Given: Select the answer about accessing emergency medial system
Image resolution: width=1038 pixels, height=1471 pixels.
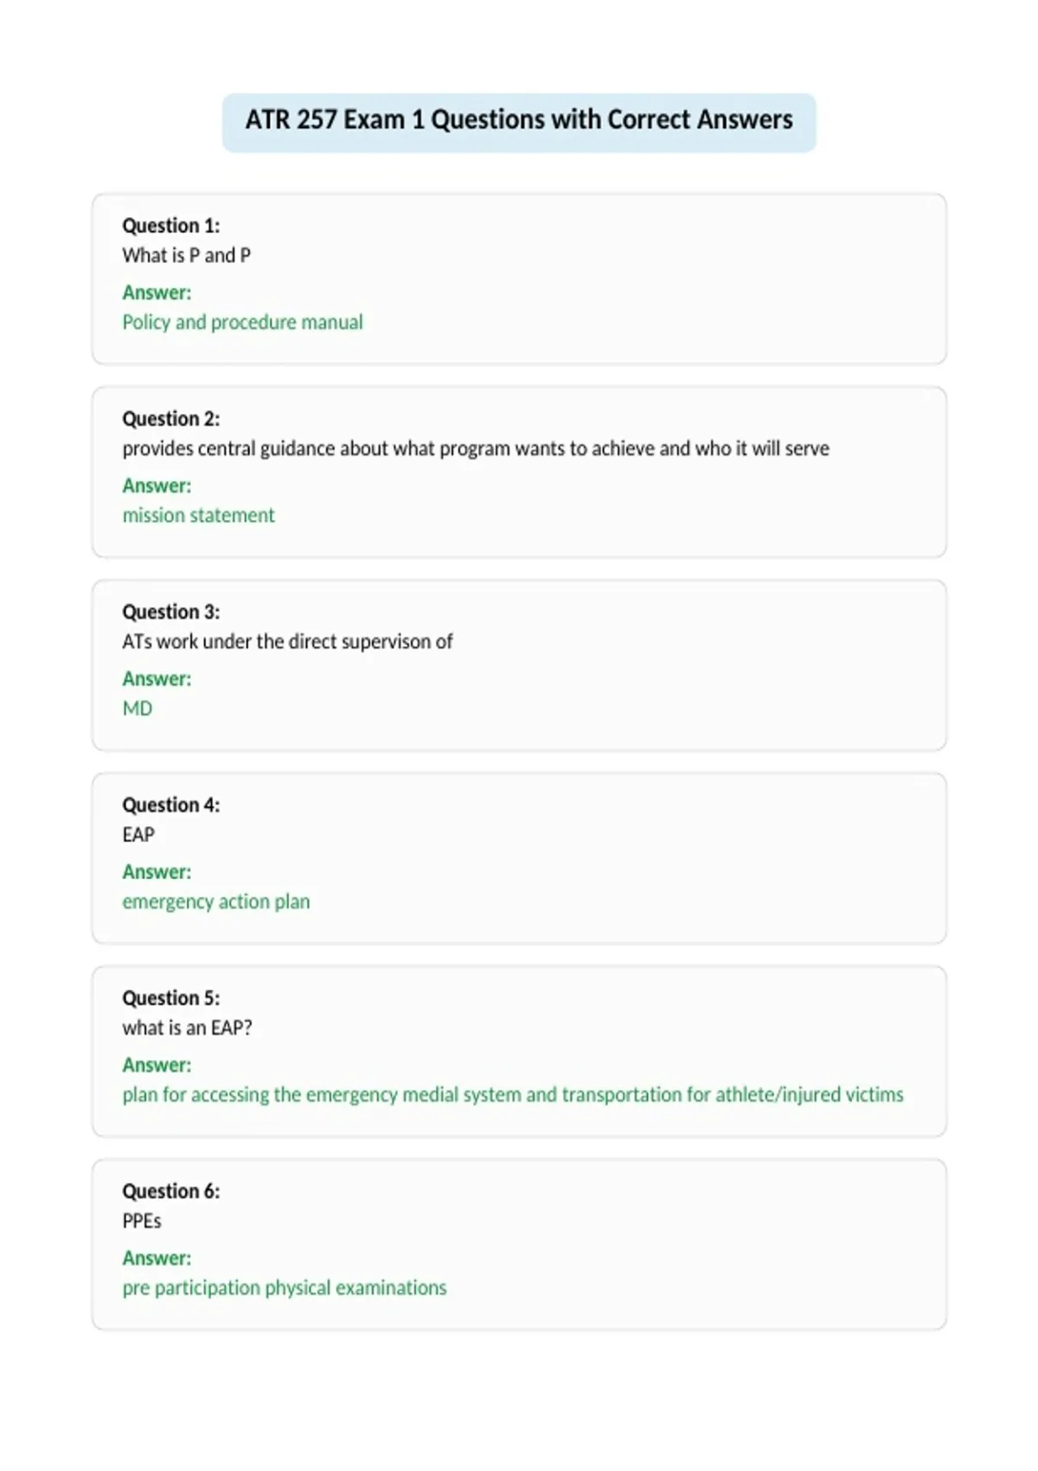Looking at the screenshot, I should click(x=513, y=1095).
